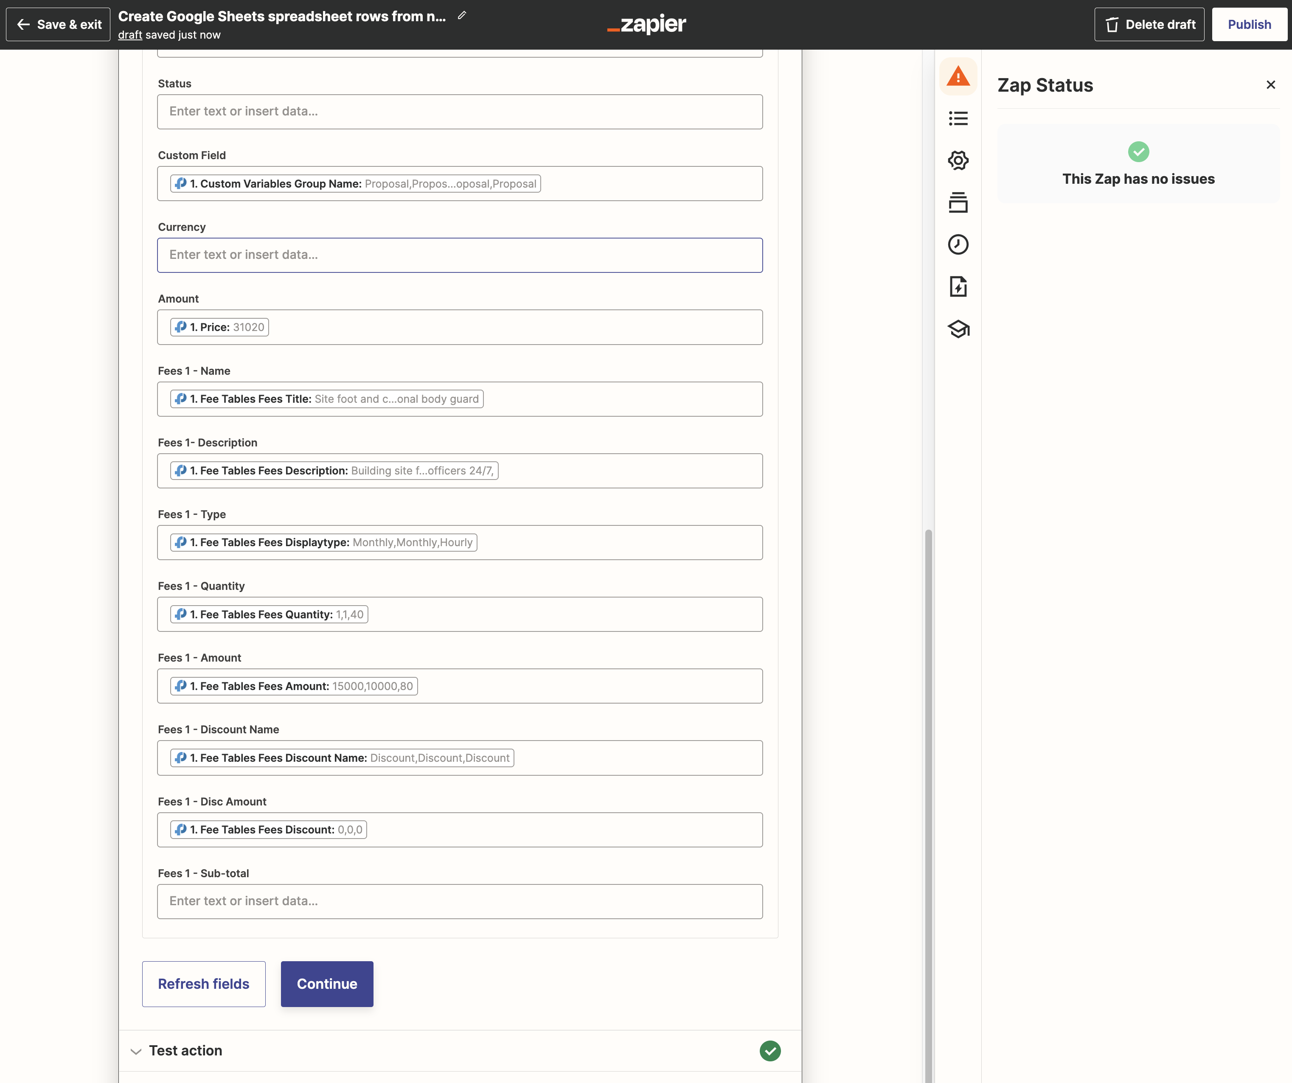
Task: Close the Zap Status panel
Action: [1270, 85]
